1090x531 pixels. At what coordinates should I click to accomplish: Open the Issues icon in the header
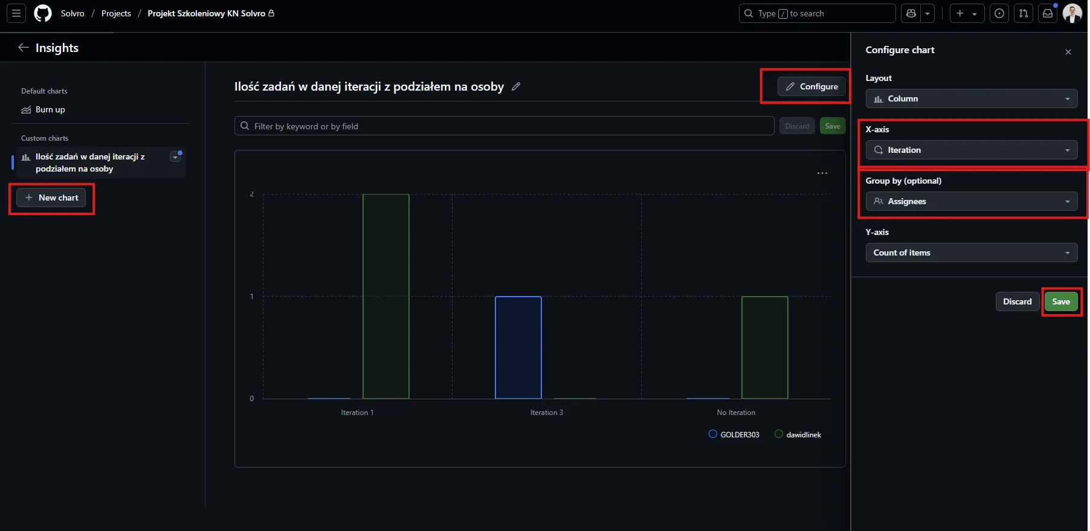[999, 13]
